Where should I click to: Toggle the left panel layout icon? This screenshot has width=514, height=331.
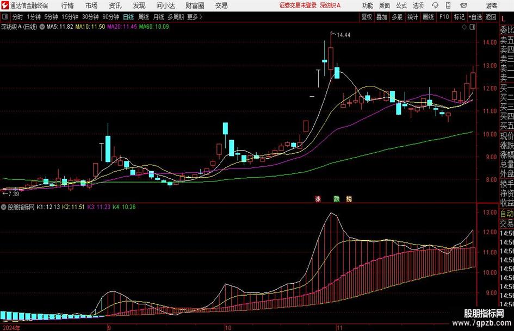pos(5,17)
